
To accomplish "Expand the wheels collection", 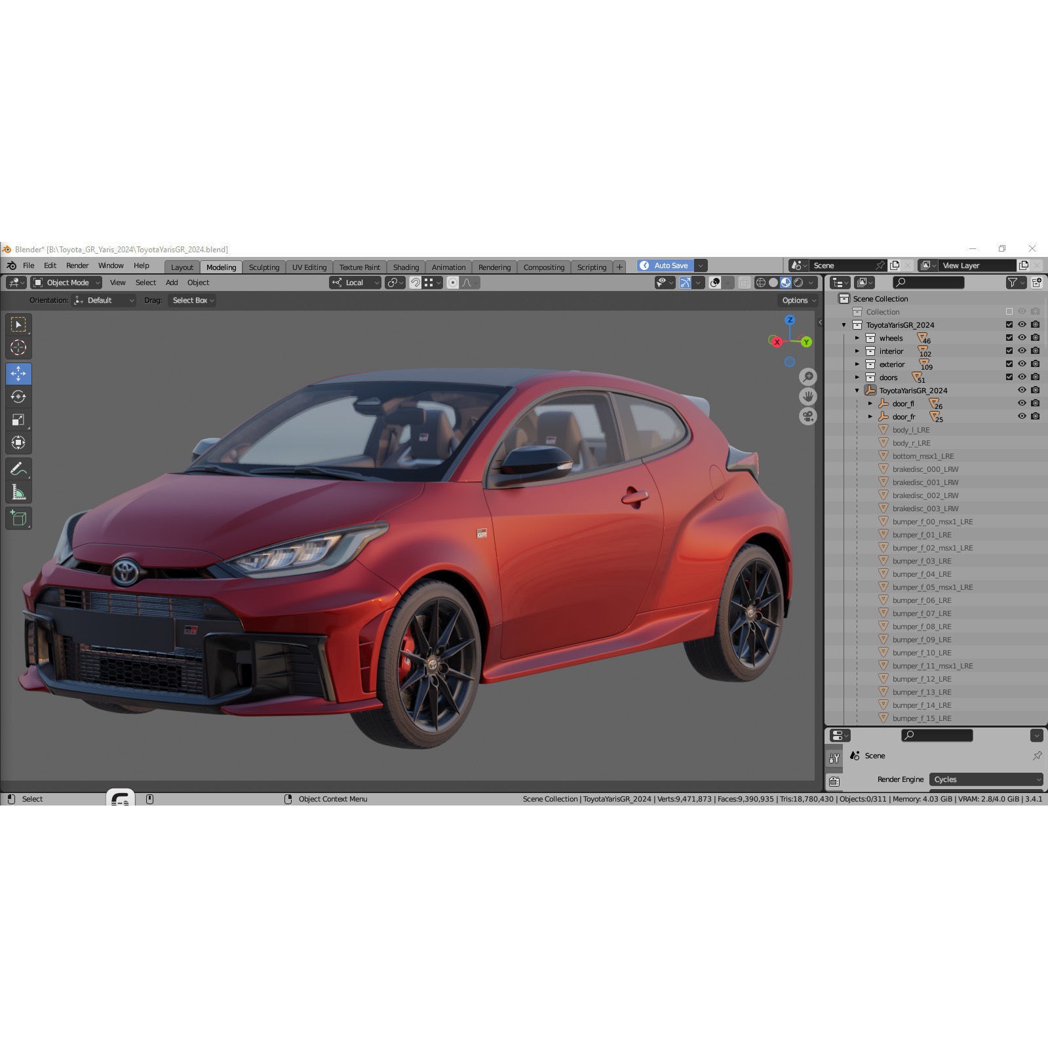I will (857, 338).
